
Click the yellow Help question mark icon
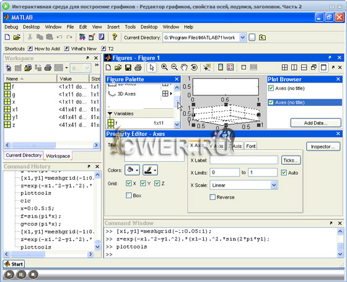115,37
